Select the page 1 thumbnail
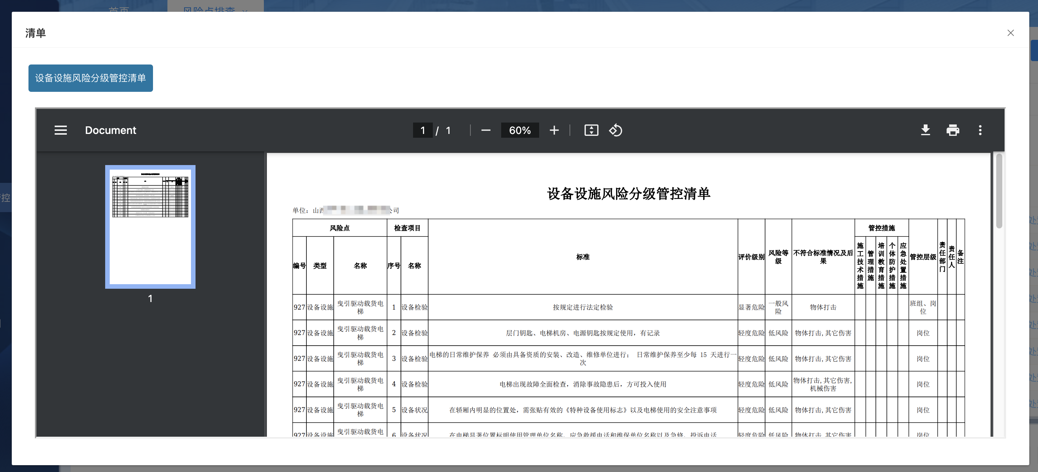 click(x=150, y=227)
